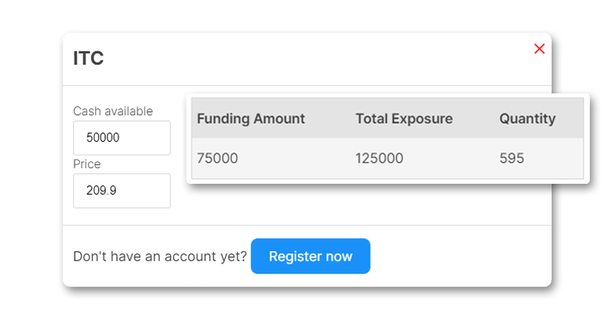Select the 75000 funding amount cell
This screenshot has width=616, height=322.
[x=217, y=158]
